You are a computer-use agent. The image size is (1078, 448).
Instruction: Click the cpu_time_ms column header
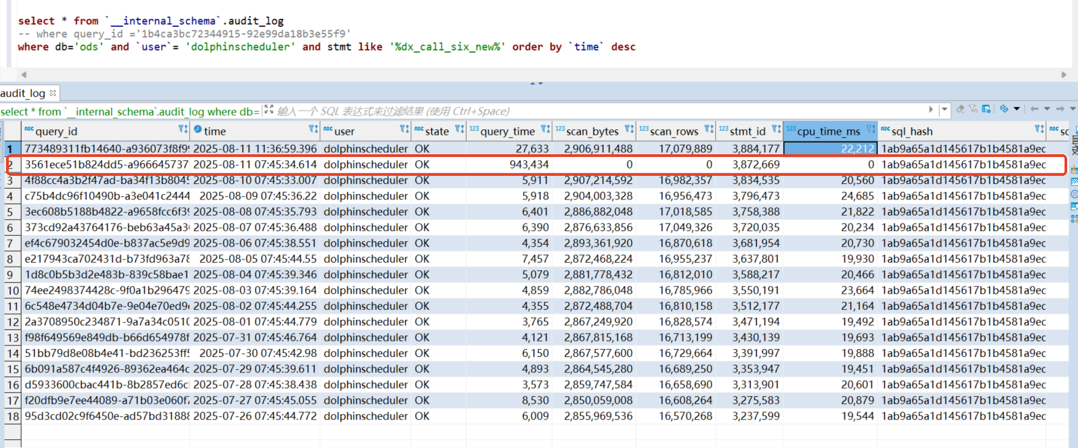tap(829, 131)
